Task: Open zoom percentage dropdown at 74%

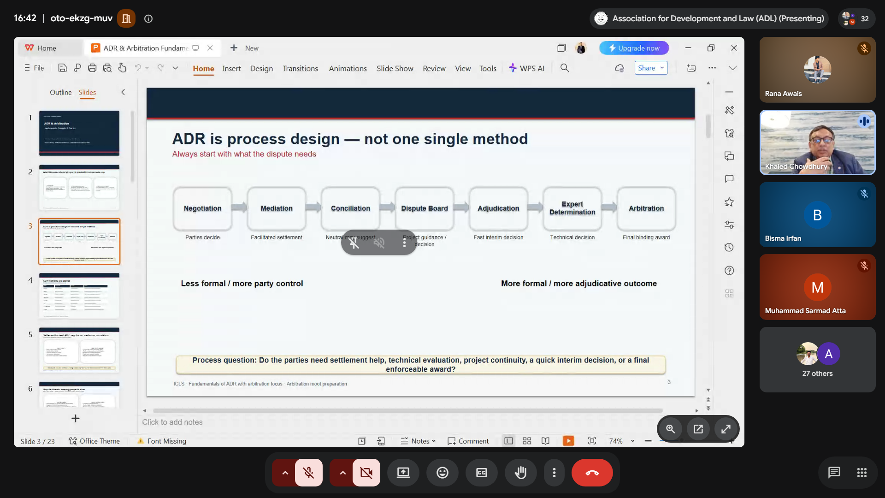Action: (x=632, y=441)
